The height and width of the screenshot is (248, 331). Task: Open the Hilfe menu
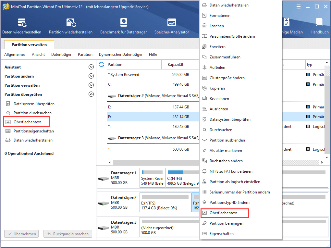[153, 55]
